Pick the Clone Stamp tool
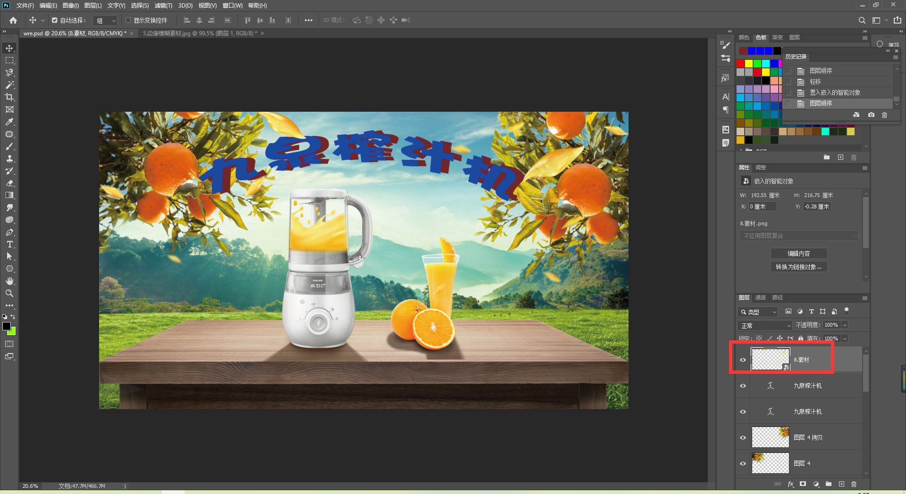The height and width of the screenshot is (494, 906). pos(9,158)
